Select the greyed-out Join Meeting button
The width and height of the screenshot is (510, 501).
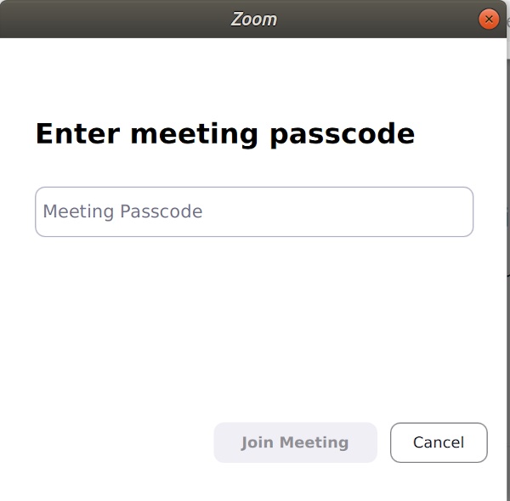[295, 442]
